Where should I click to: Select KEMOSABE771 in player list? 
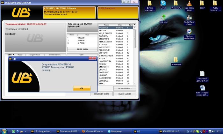click(x=116, y=42)
